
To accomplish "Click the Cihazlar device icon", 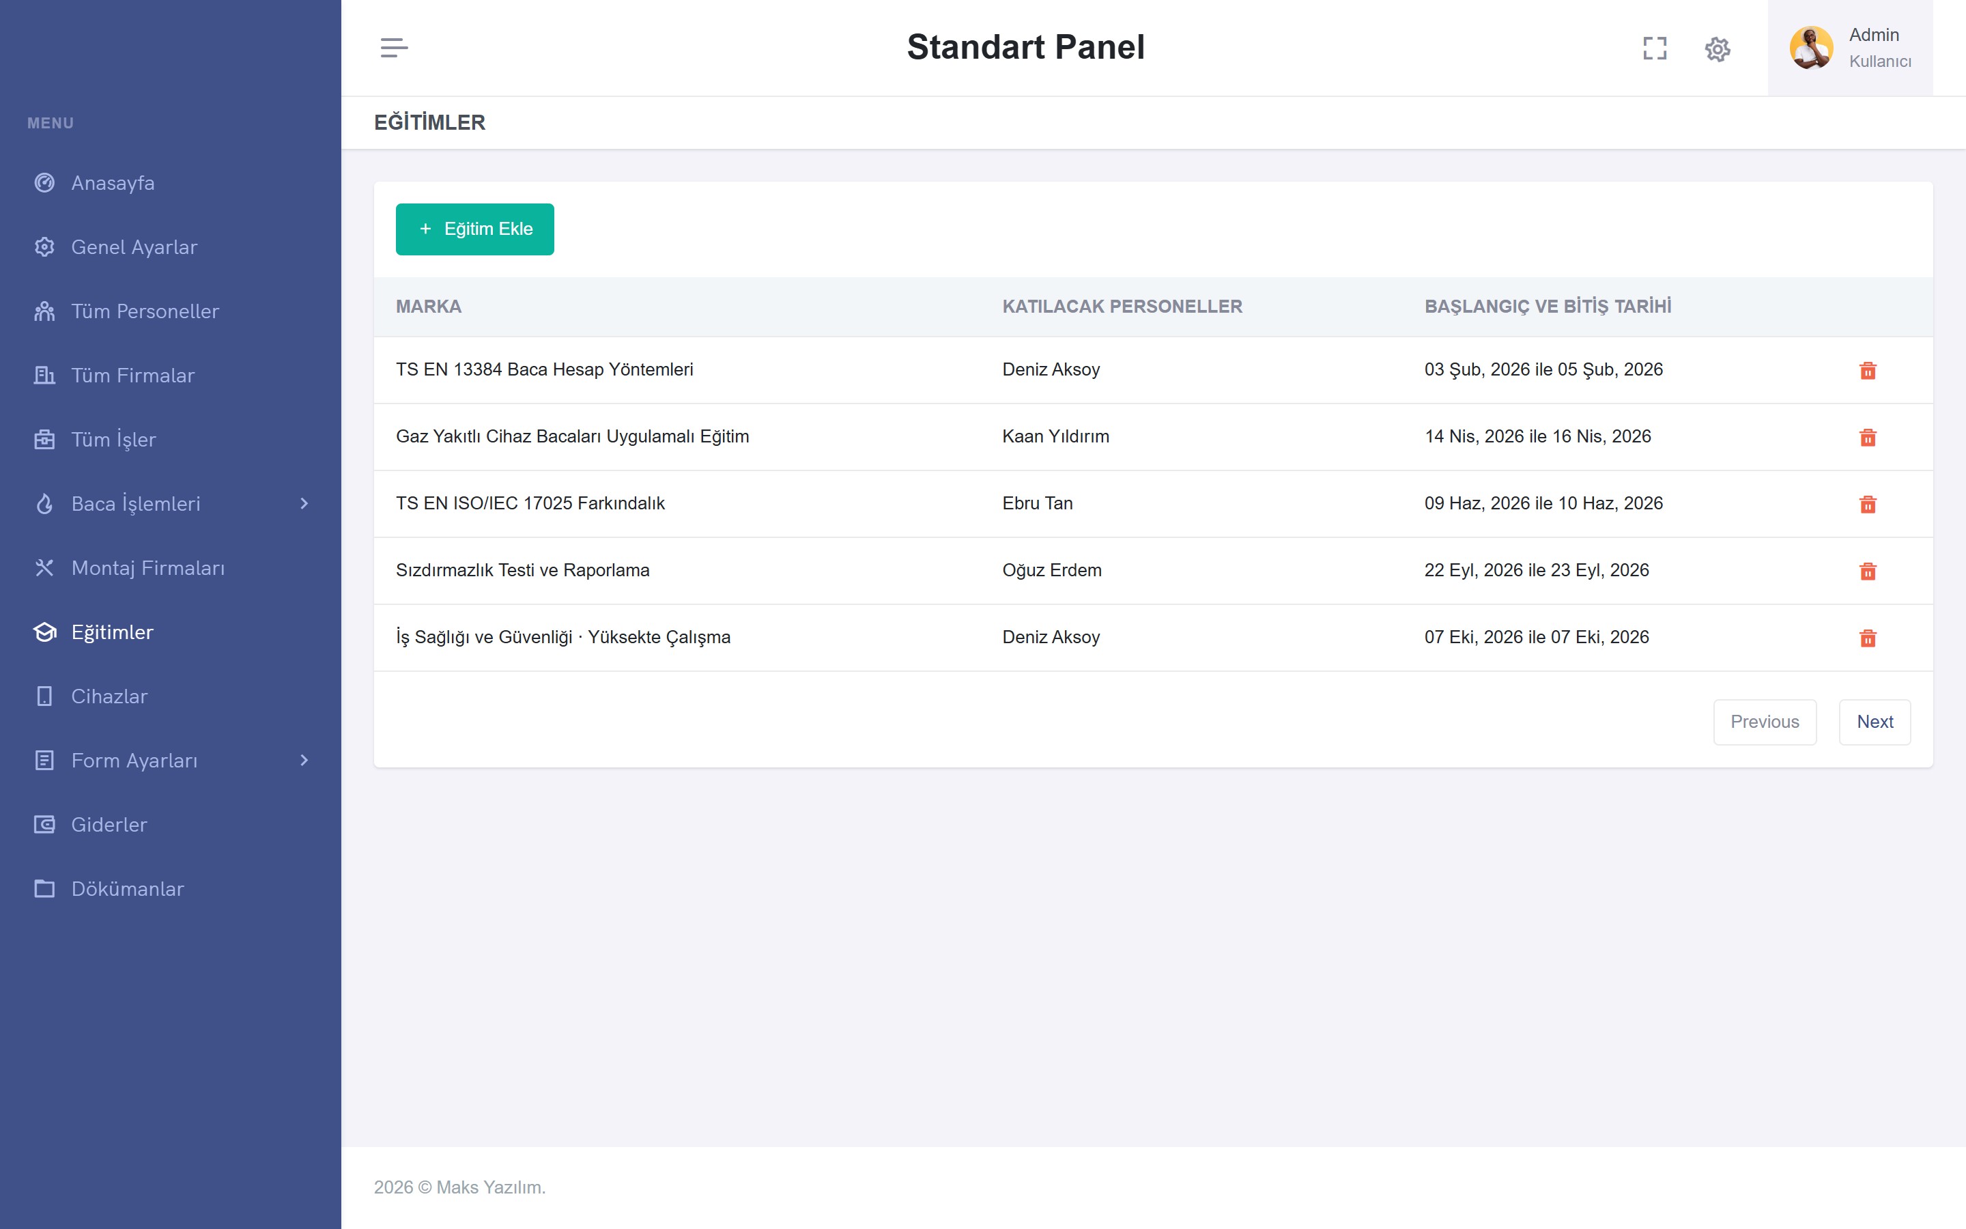I will pos(44,696).
